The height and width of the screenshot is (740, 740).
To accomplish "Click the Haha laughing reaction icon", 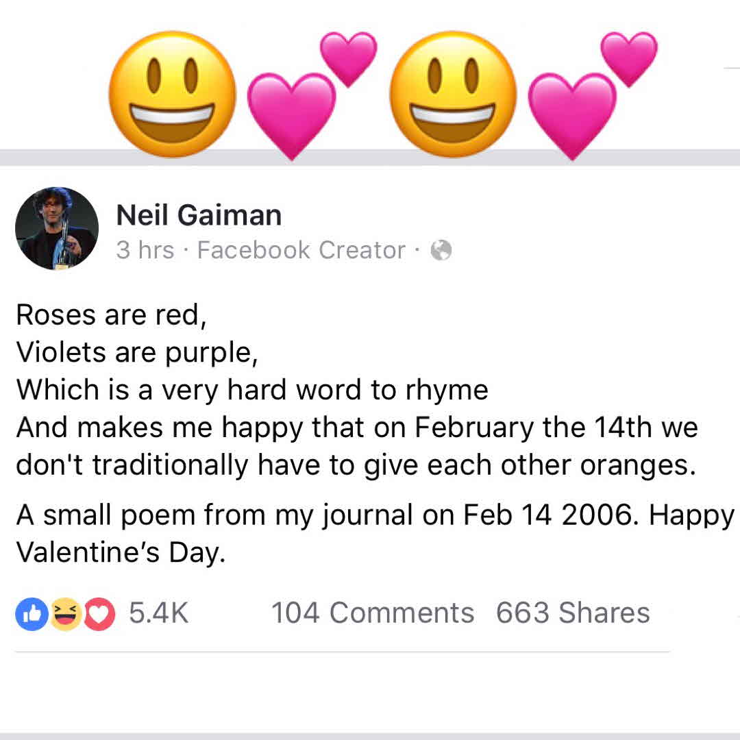I will 66,615.
